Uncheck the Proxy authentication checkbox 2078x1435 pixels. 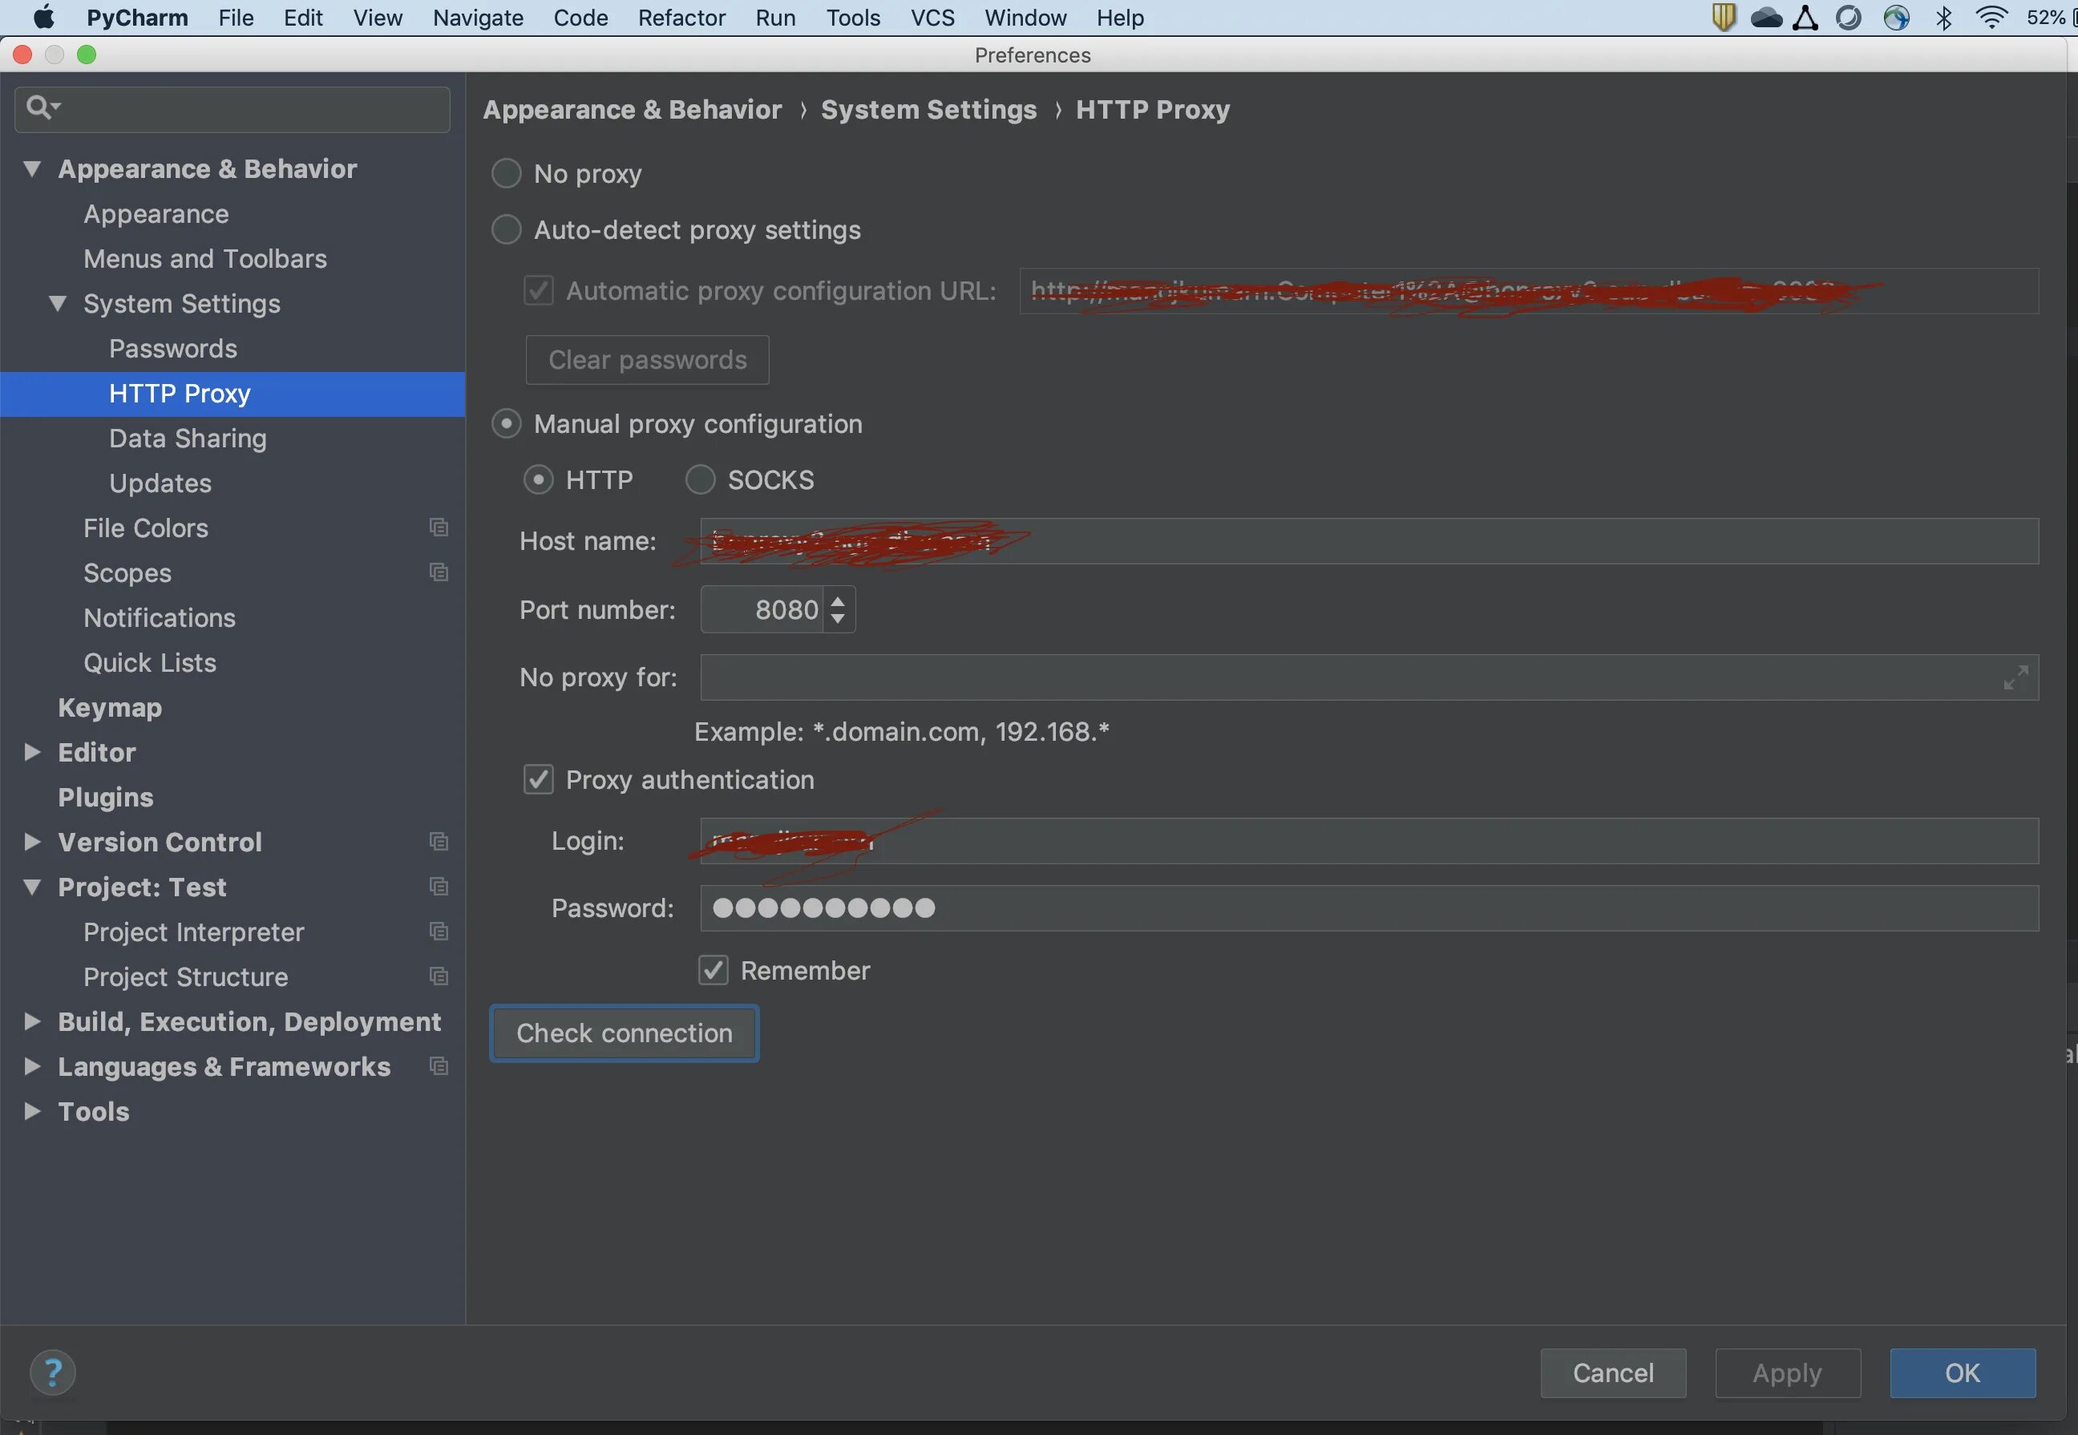click(x=539, y=779)
